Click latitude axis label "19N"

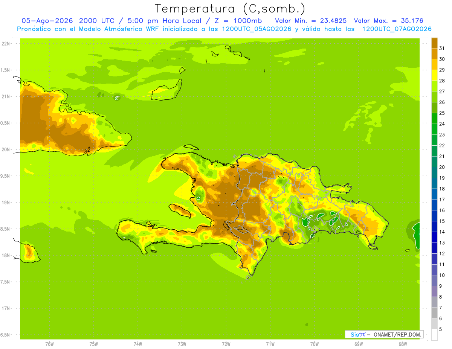[x=6, y=203]
